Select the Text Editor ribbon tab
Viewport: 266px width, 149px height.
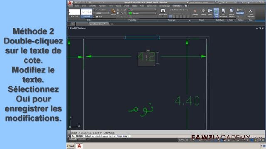point(177,6)
